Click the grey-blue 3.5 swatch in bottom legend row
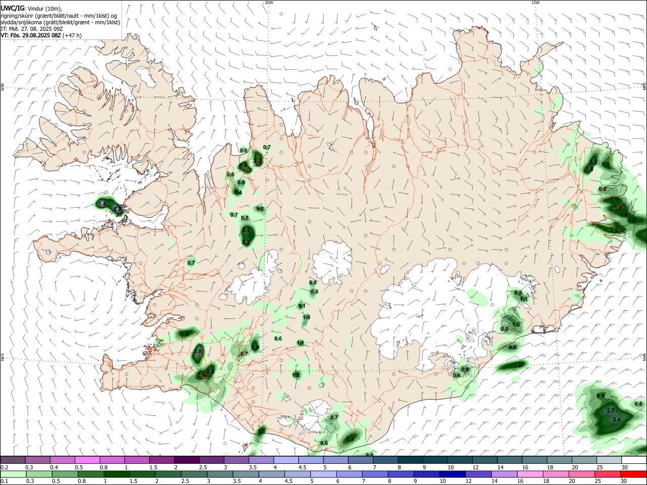 246,474
